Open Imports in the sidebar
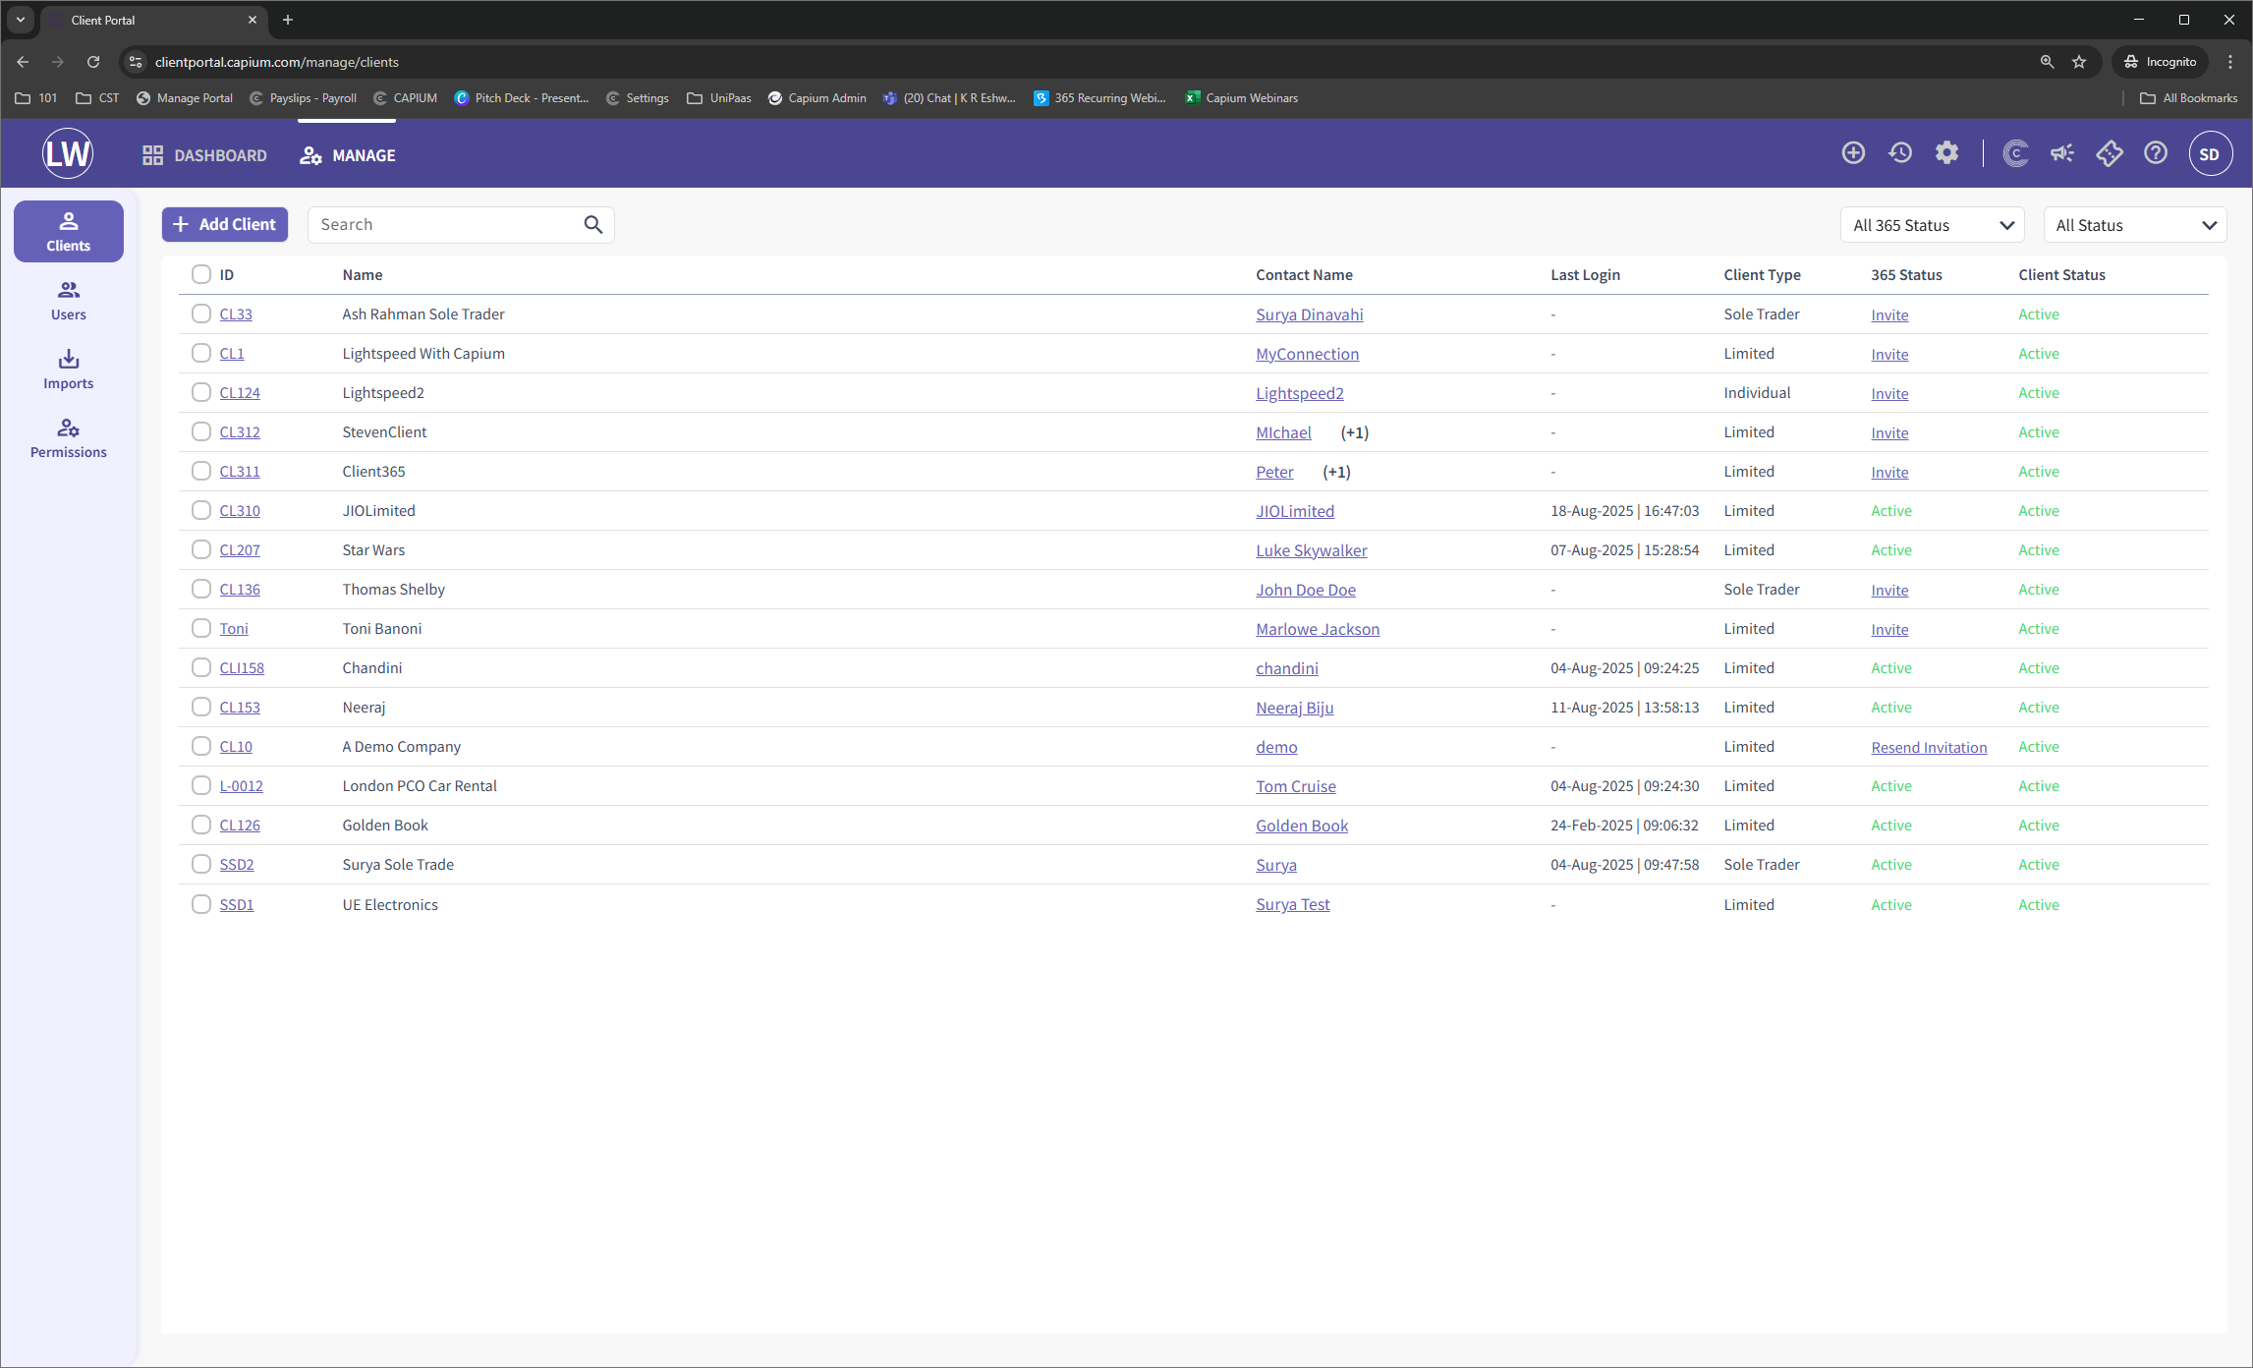The height and width of the screenshot is (1368, 2253). point(69,369)
